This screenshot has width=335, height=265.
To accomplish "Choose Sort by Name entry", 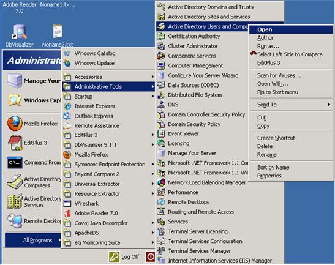I will coord(291,167).
